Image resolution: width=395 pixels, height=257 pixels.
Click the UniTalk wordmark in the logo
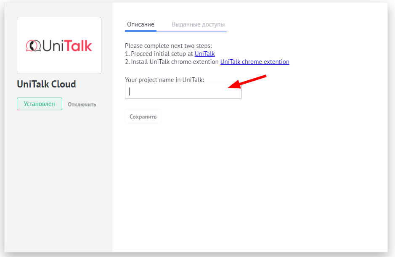66,45
